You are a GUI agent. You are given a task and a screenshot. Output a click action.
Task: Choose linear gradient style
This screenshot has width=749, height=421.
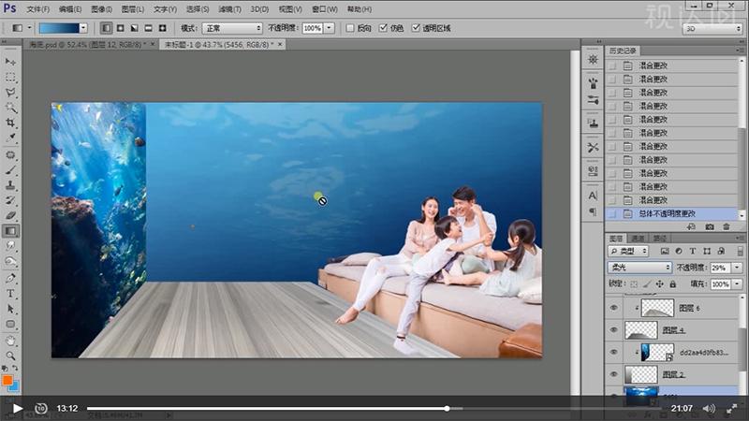pos(106,28)
